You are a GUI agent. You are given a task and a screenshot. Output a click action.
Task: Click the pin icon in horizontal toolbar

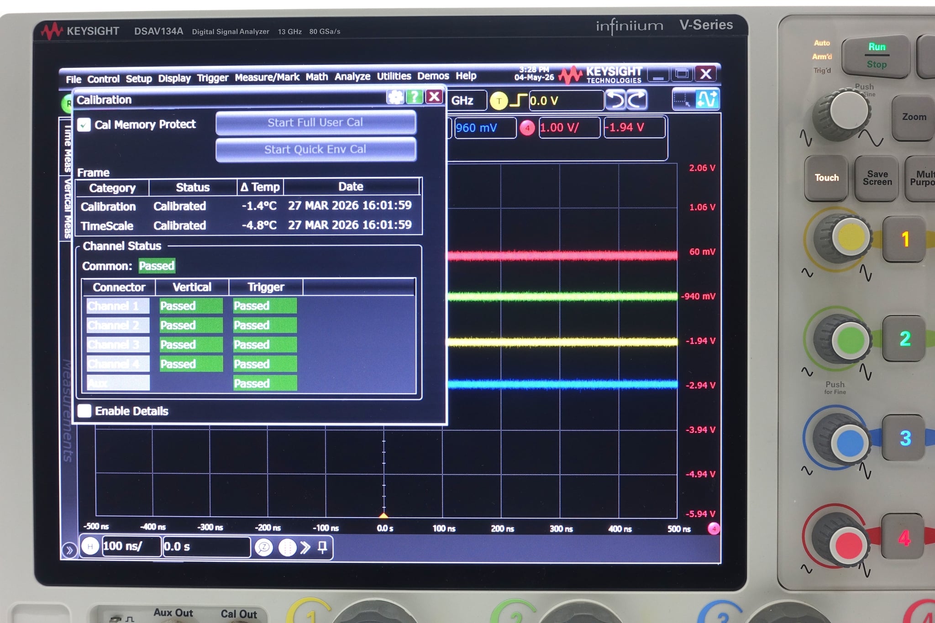click(x=322, y=547)
